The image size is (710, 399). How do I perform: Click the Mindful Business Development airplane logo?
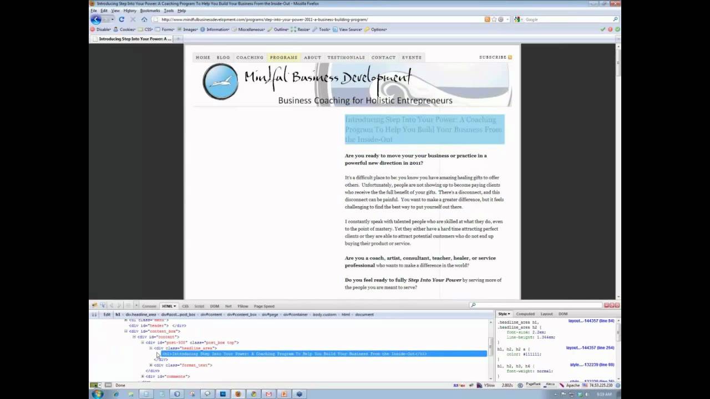(220, 81)
